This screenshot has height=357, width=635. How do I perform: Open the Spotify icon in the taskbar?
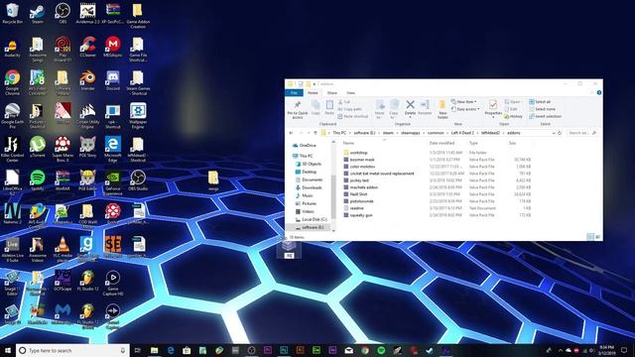(381, 350)
